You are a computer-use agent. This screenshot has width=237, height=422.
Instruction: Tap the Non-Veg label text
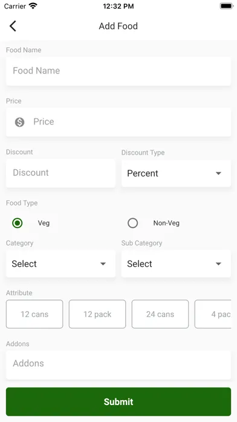(166, 223)
